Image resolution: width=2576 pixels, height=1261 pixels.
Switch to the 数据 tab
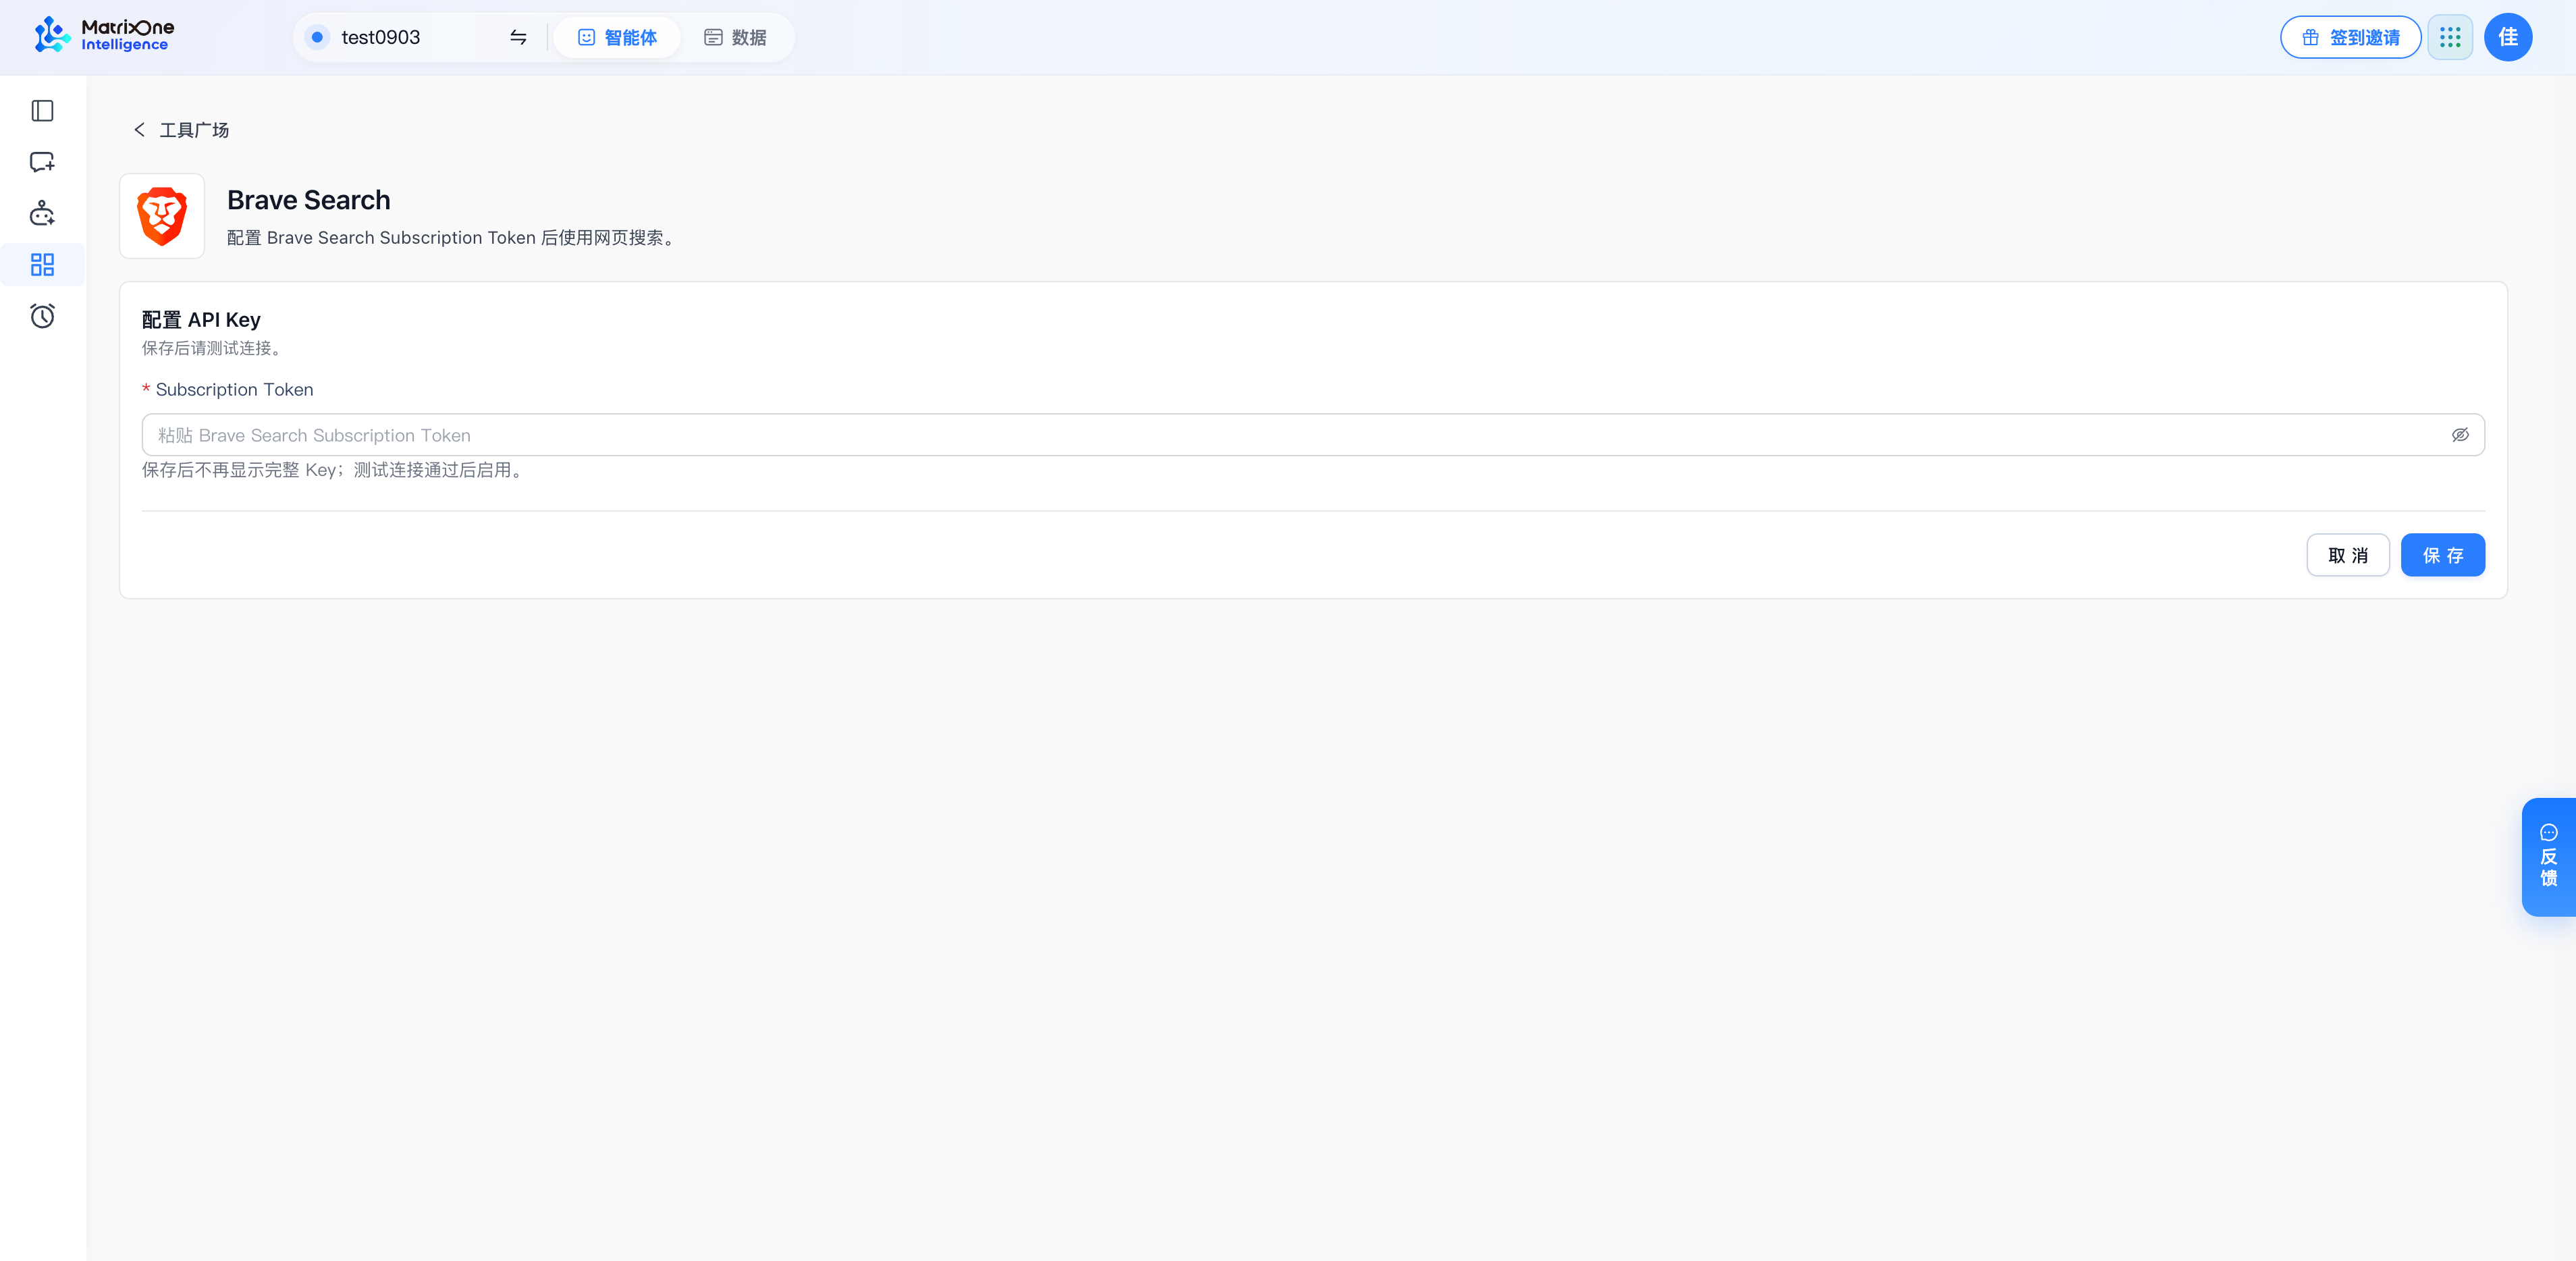pyautogui.click(x=735, y=37)
